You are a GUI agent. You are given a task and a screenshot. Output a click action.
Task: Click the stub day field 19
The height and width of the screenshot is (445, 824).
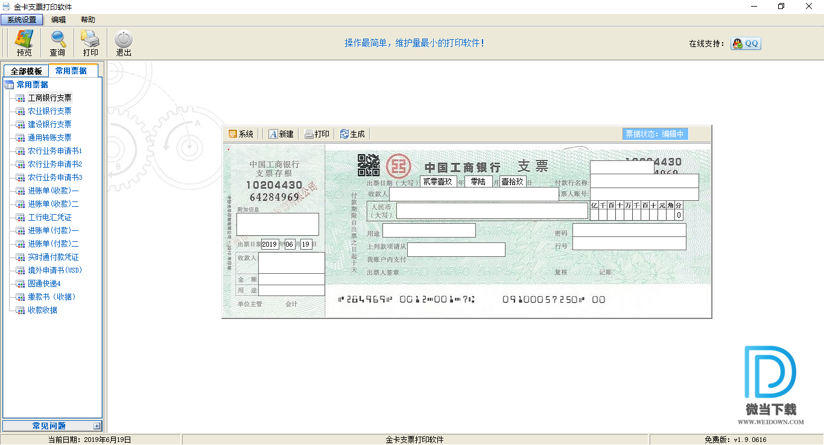(x=306, y=244)
